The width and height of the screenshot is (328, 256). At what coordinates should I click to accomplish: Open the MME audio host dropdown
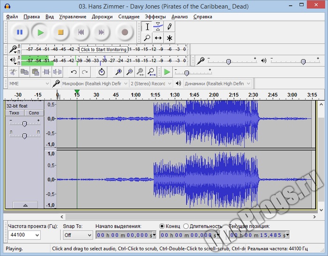[29, 84]
